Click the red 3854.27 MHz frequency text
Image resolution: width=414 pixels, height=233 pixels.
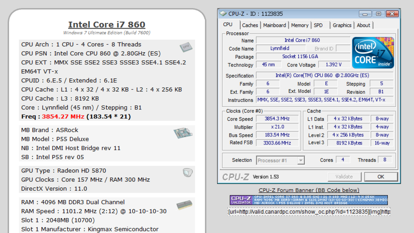(63, 117)
